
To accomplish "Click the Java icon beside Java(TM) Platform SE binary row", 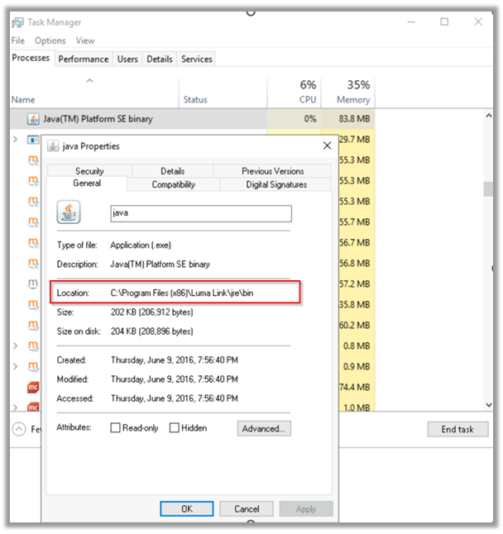I will pos(33,119).
